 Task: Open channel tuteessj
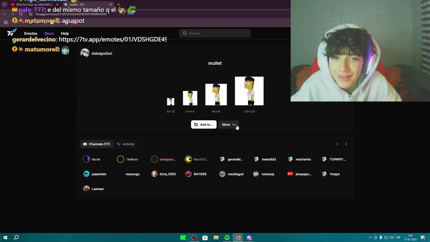pos(264,174)
